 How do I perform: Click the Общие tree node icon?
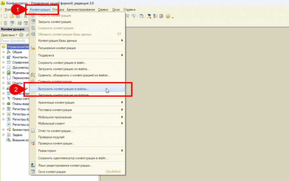pyautogui.click(x=8, y=52)
